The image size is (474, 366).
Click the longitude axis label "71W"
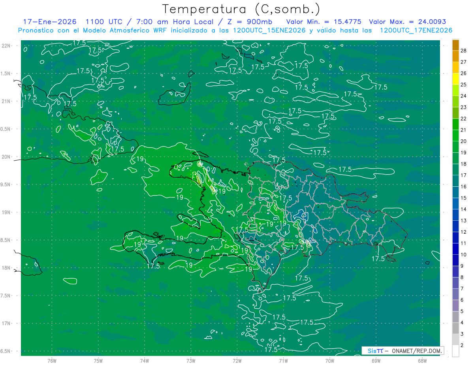tap(283, 361)
